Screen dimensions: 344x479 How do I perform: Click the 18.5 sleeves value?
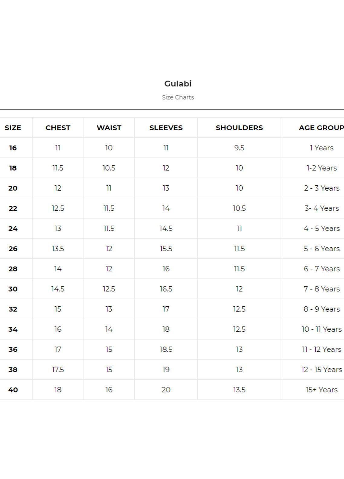[x=166, y=350]
